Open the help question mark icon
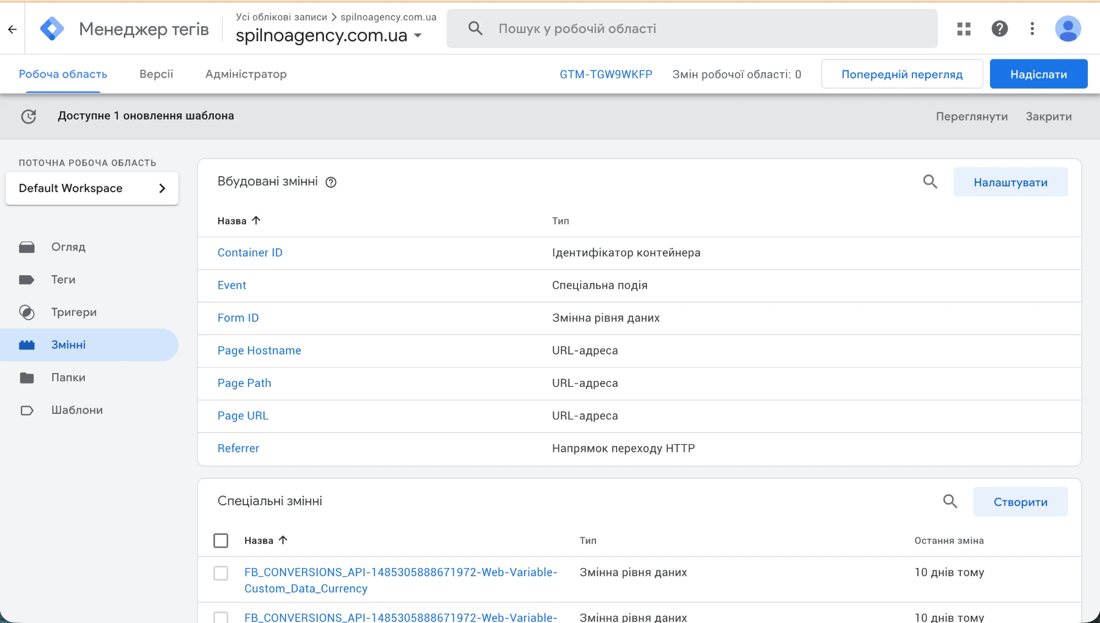The height and width of the screenshot is (623, 1100). click(x=999, y=29)
